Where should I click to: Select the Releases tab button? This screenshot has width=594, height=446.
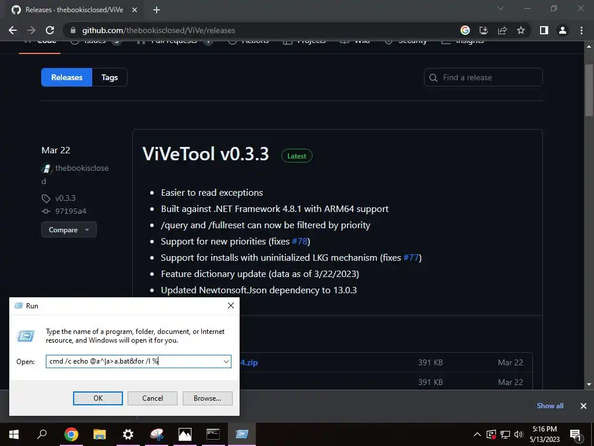[x=67, y=77]
